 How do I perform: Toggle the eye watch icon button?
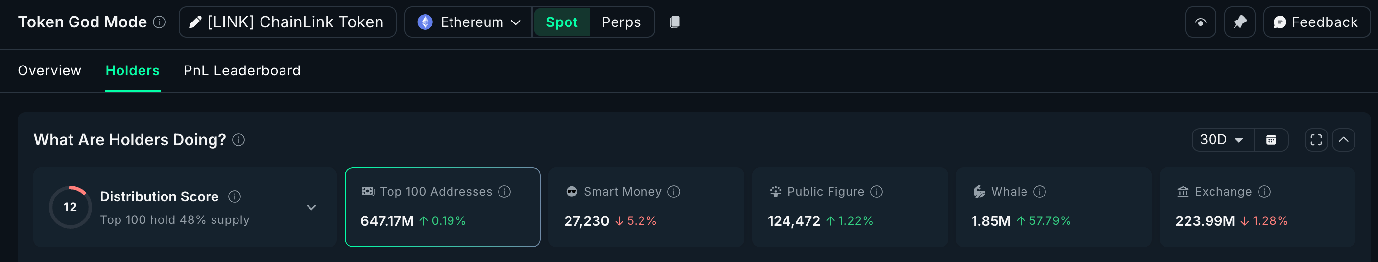tap(1200, 22)
